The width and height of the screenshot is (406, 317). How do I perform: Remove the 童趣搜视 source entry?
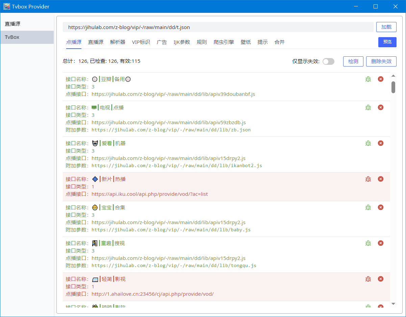coord(381,243)
